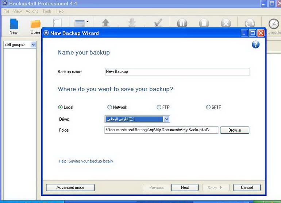Viewport: 281px width, 203px height.
Task: Click the Pause toolbar icon
Action: [182, 23]
